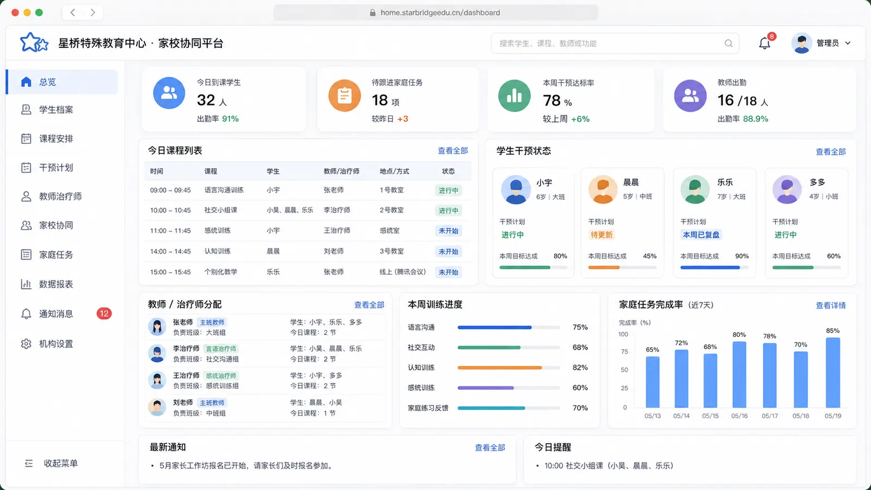The height and width of the screenshot is (490, 871).
Task: Click the 05/19 85% chart bar
Action: tap(833, 372)
